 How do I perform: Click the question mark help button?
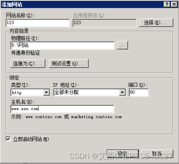tap(167, 4)
